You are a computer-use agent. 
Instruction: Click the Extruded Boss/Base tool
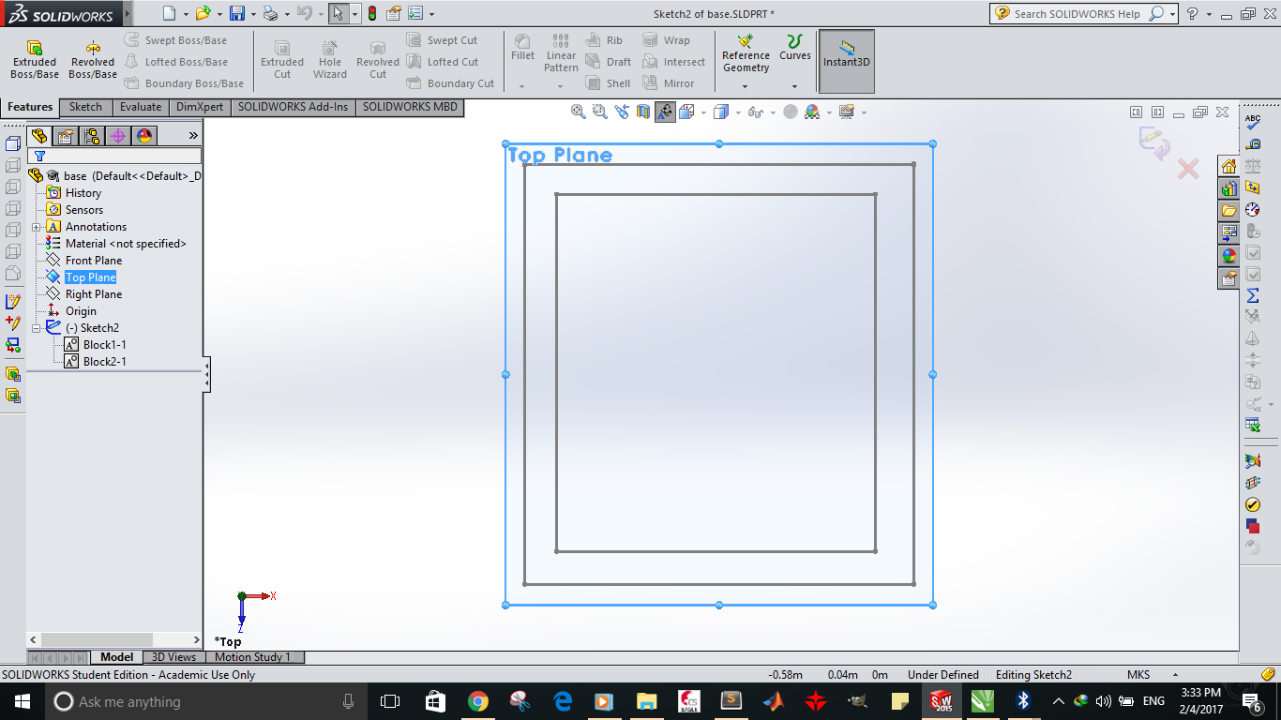[35, 60]
